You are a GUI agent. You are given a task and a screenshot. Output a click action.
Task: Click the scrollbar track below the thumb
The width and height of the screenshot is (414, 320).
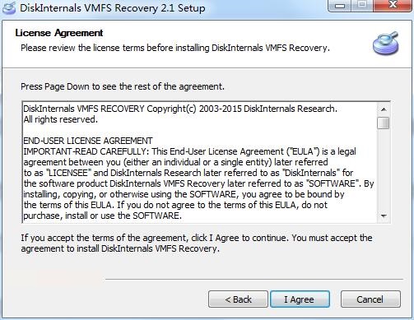(384, 169)
